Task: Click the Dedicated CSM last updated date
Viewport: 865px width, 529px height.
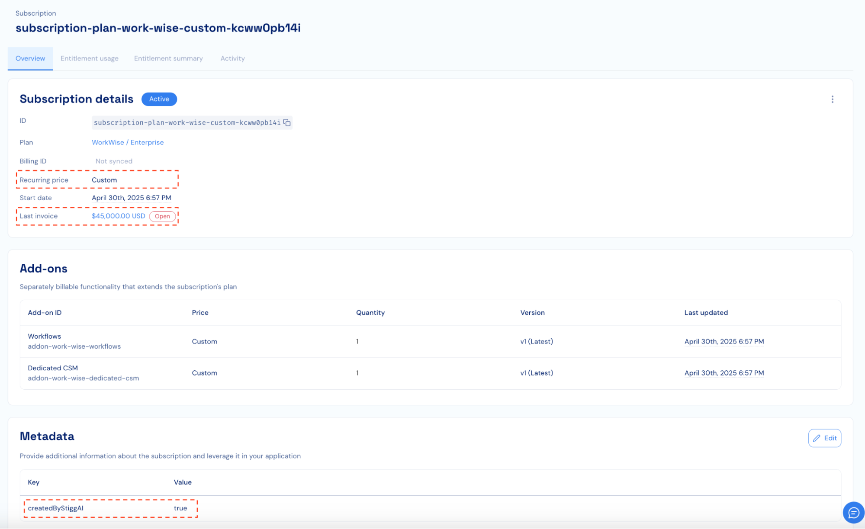Action: pos(724,373)
